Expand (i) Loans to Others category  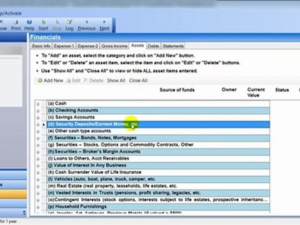(x=38, y=159)
